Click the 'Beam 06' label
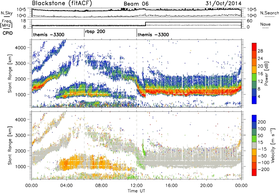 coord(136,4)
